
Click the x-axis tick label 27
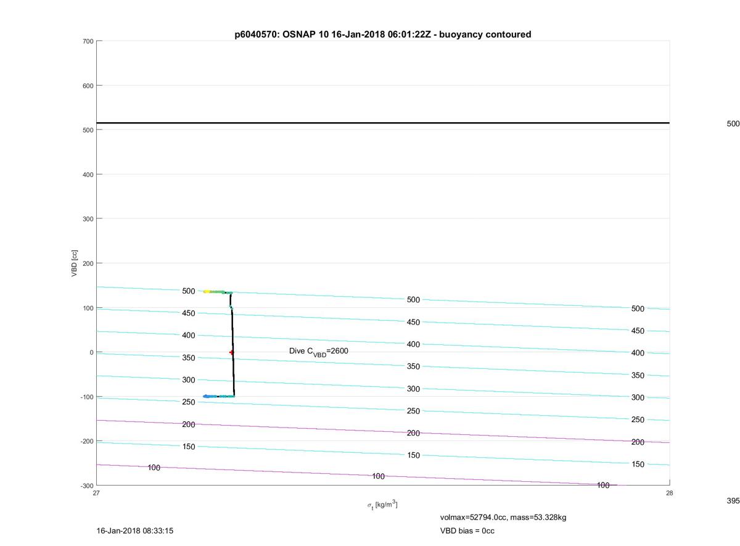pyautogui.click(x=97, y=493)
